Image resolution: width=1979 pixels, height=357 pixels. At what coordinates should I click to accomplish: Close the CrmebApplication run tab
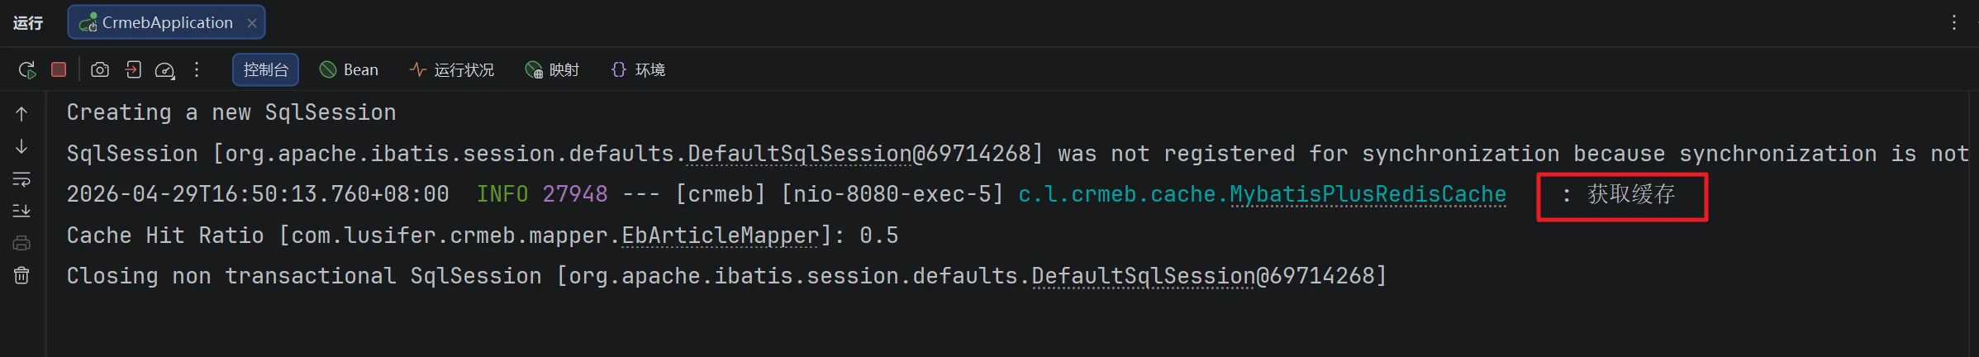252,23
